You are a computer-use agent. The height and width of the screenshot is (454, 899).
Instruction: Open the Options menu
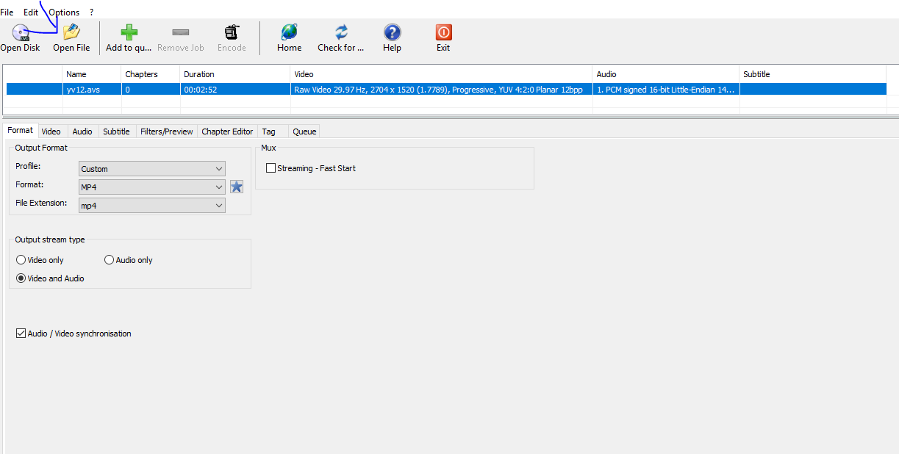[x=64, y=12]
